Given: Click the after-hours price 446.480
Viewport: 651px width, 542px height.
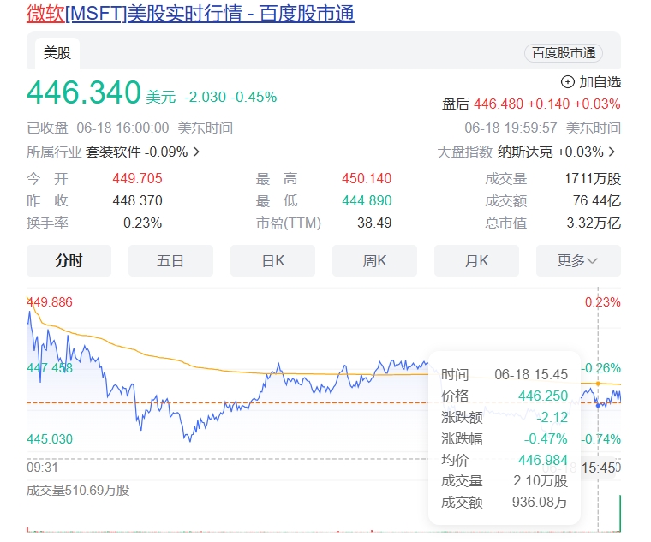Looking at the screenshot, I should click(x=499, y=104).
